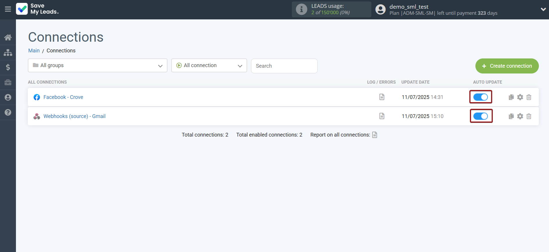Go to the Main breadcrumb link
The image size is (549, 252).
pyautogui.click(x=34, y=51)
